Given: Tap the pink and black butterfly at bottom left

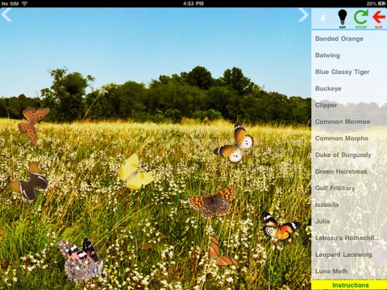Looking at the screenshot, I should point(81,259).
